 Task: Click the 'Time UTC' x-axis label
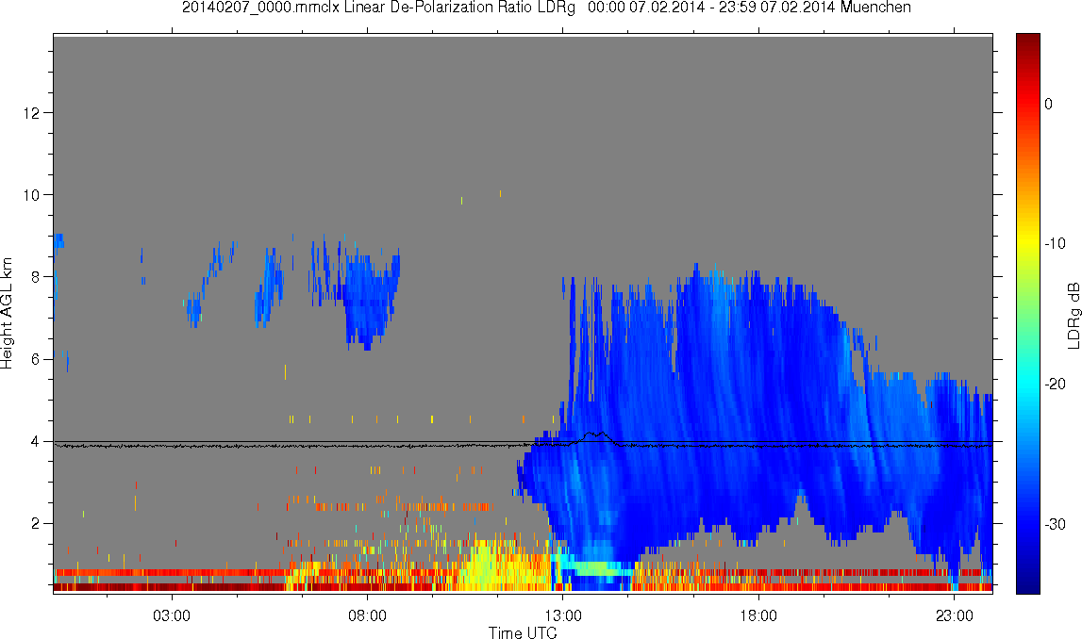pos(523,632)
